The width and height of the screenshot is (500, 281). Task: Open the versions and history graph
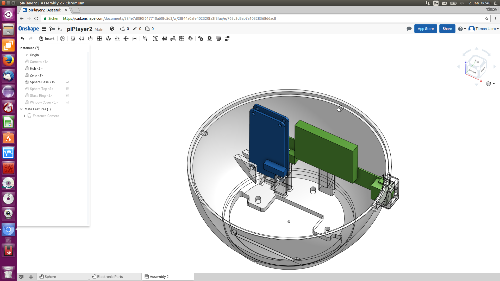coord(52,29)
